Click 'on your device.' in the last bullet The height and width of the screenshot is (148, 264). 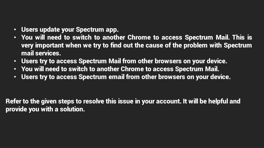point(209,77)
